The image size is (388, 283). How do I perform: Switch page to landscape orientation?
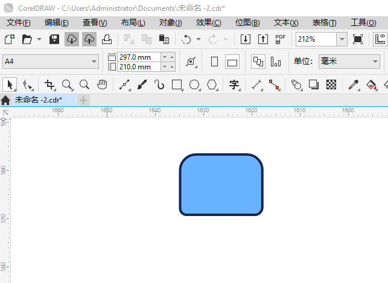(232, 62)
